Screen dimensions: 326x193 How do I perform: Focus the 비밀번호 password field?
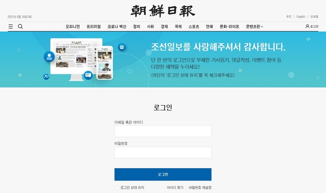[x=163, y=152]
